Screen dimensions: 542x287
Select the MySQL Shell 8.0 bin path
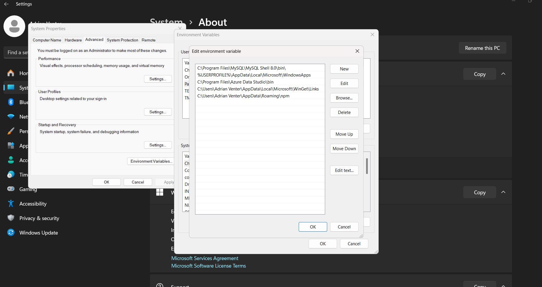(242, 68)
